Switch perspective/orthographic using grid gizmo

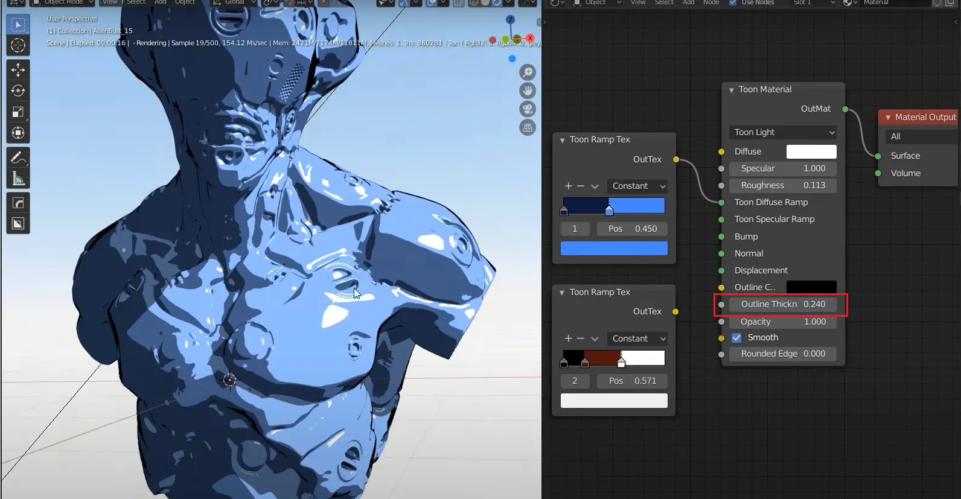click(x=528, y=127)
